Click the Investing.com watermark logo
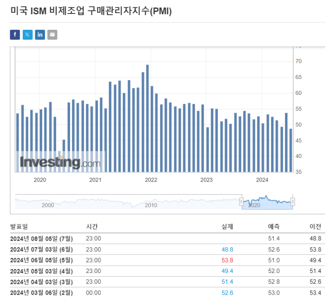328x300 pixels. pos(60,163)
